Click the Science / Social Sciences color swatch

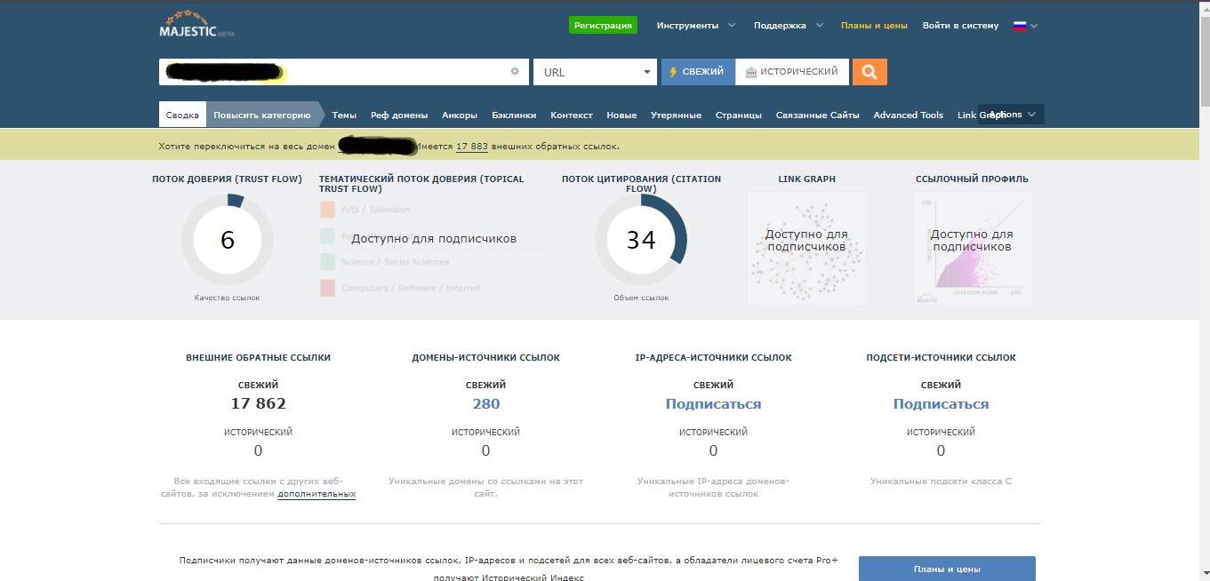[327, 262]
